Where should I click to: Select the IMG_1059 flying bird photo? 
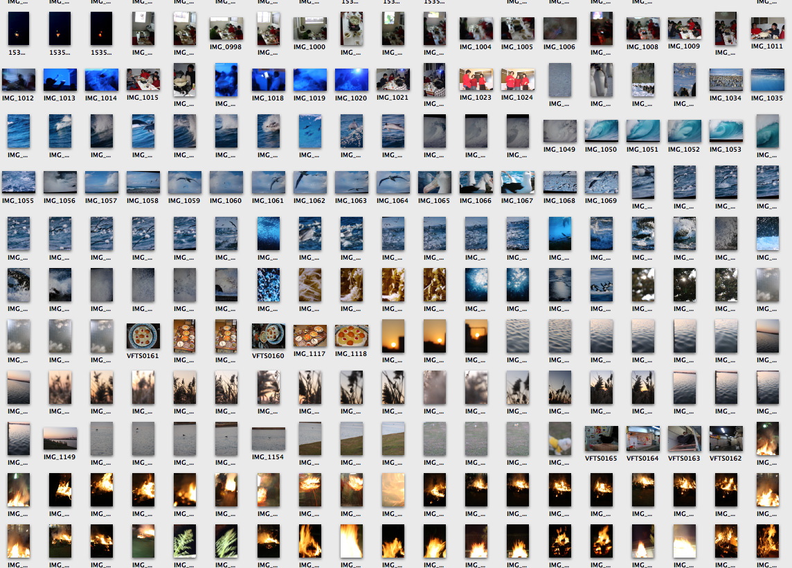(184, 183)
